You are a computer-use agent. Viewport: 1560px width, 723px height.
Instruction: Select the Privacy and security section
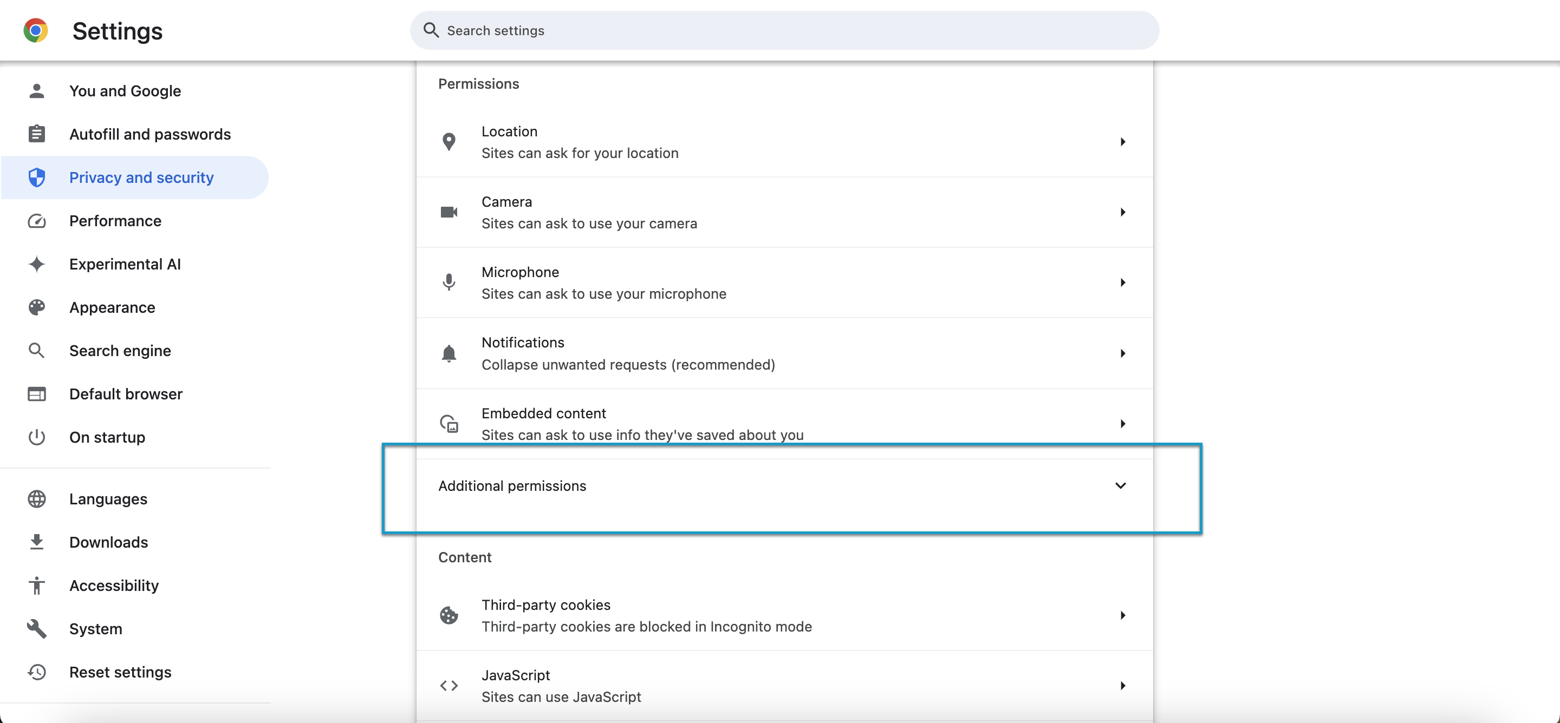click(141, 178)
